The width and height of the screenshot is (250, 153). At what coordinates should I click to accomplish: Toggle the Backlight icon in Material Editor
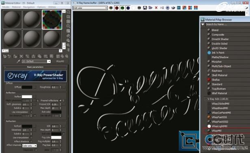click(x=68, y=17)
